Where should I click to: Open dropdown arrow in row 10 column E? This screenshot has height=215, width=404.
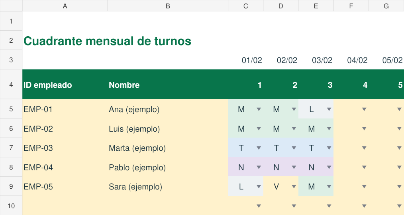pyautogui.click(x=329, y=206)
